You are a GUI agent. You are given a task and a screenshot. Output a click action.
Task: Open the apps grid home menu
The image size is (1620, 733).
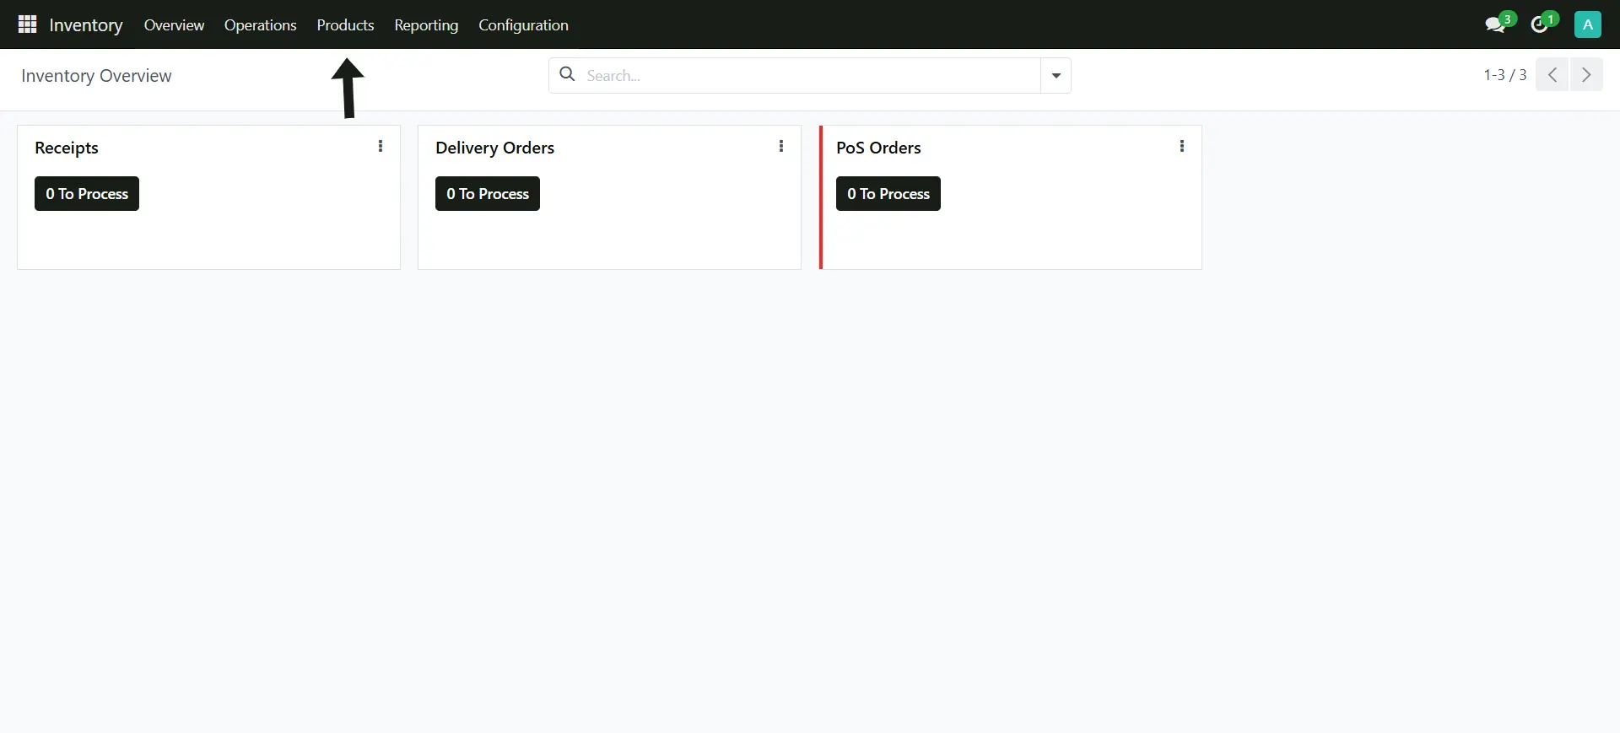(x=27, y=24)
